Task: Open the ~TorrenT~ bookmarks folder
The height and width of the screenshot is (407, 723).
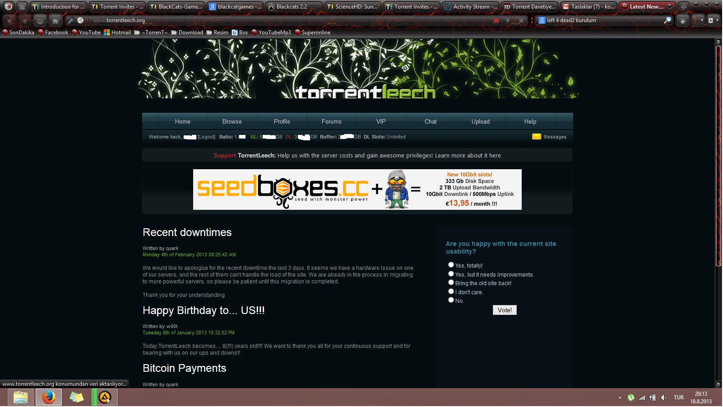Action: pos(151,32)
